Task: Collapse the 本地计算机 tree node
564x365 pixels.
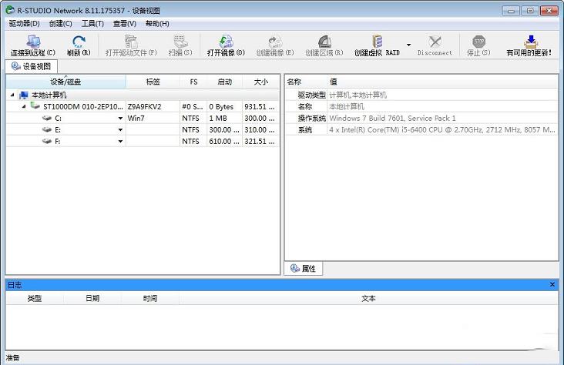Action: 12,95
